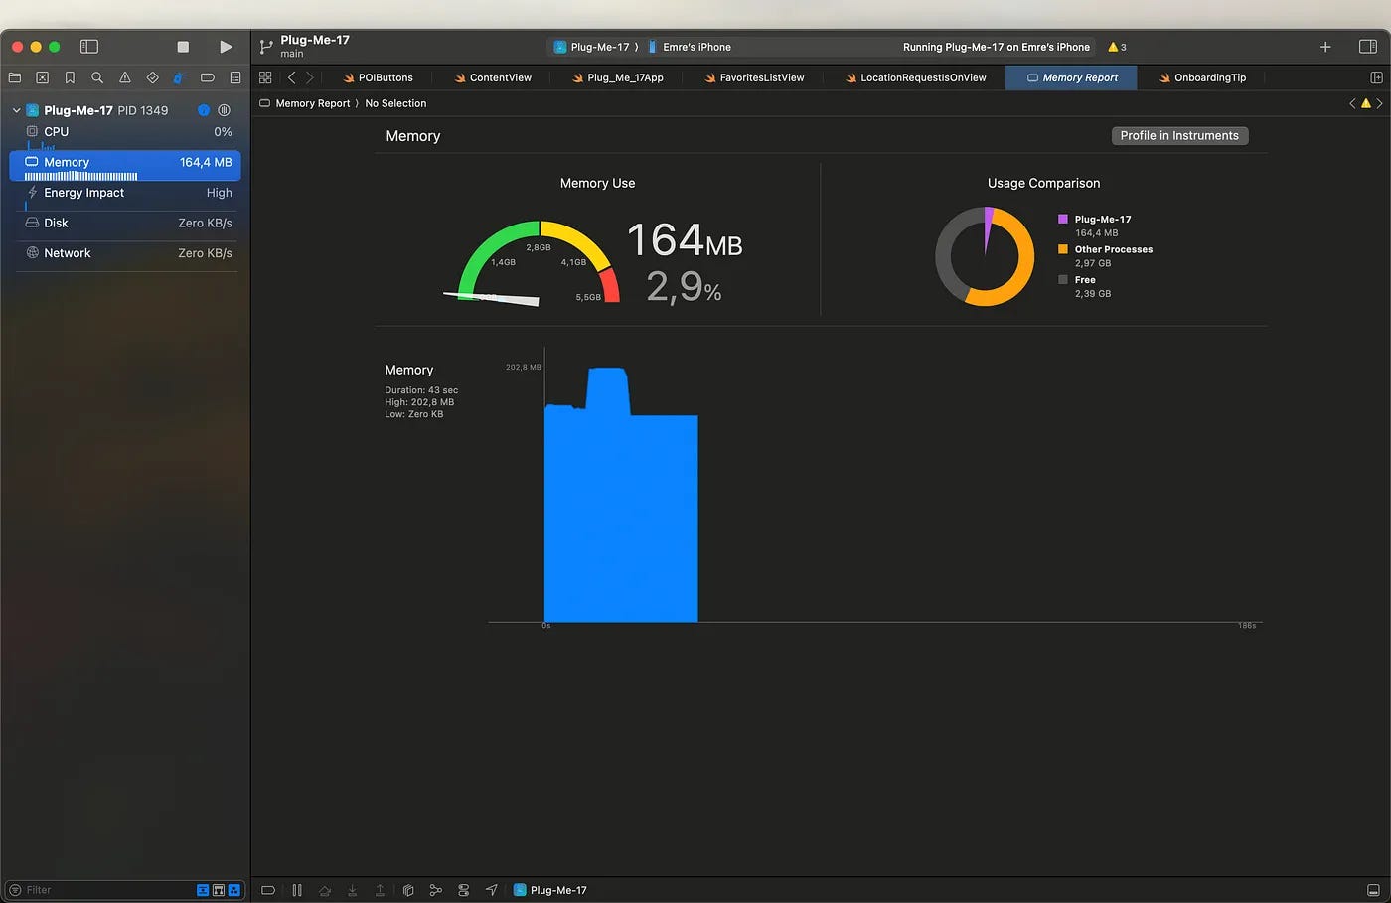Viewport: 1391px width, 903px height.
Task: Open the Plug-Me-17 scheme selector
Action: [592, 47]
